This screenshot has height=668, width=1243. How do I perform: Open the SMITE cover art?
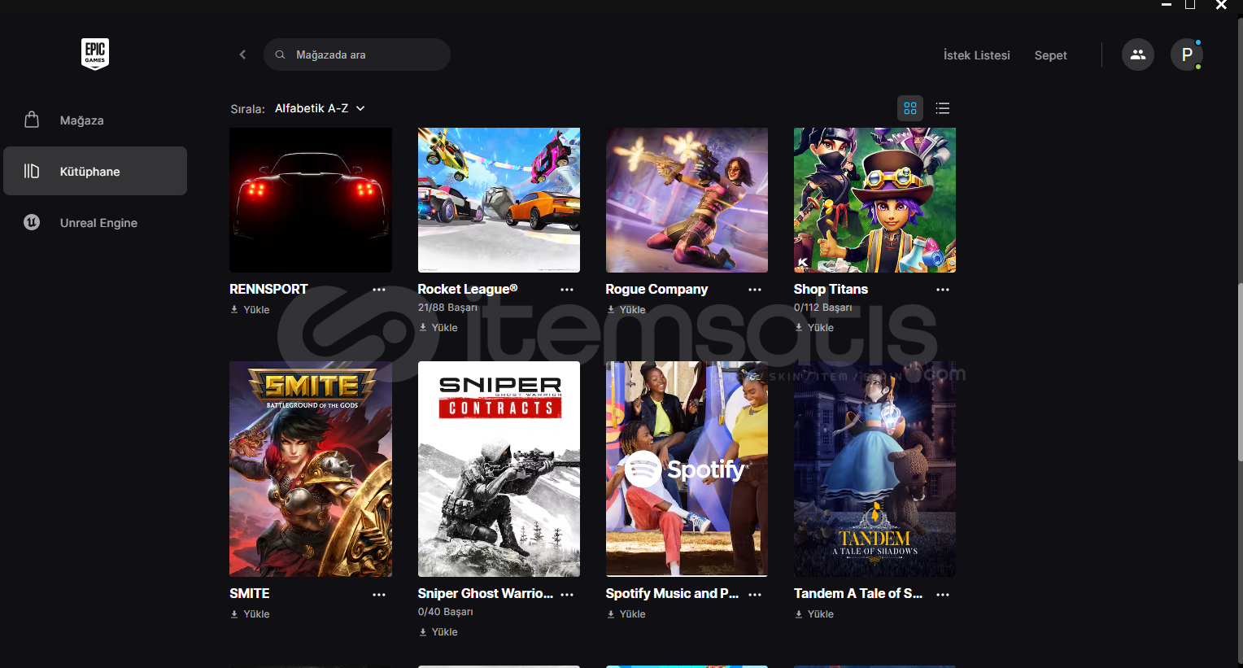pyautogui.click(x=311, y=469)
